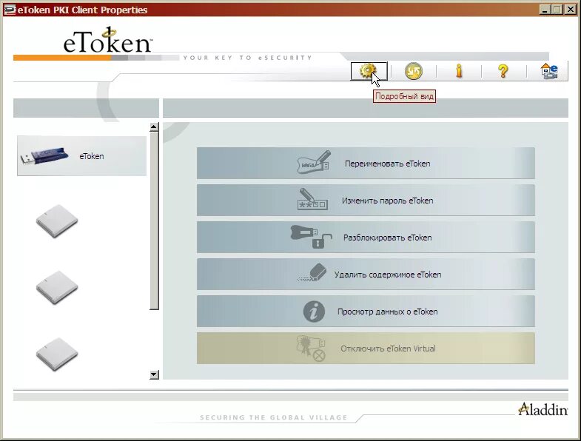Click the Просмотр данных о eToken button
Image resolution: width=581 pixels, height=441 pixels.
pos(366,312)
